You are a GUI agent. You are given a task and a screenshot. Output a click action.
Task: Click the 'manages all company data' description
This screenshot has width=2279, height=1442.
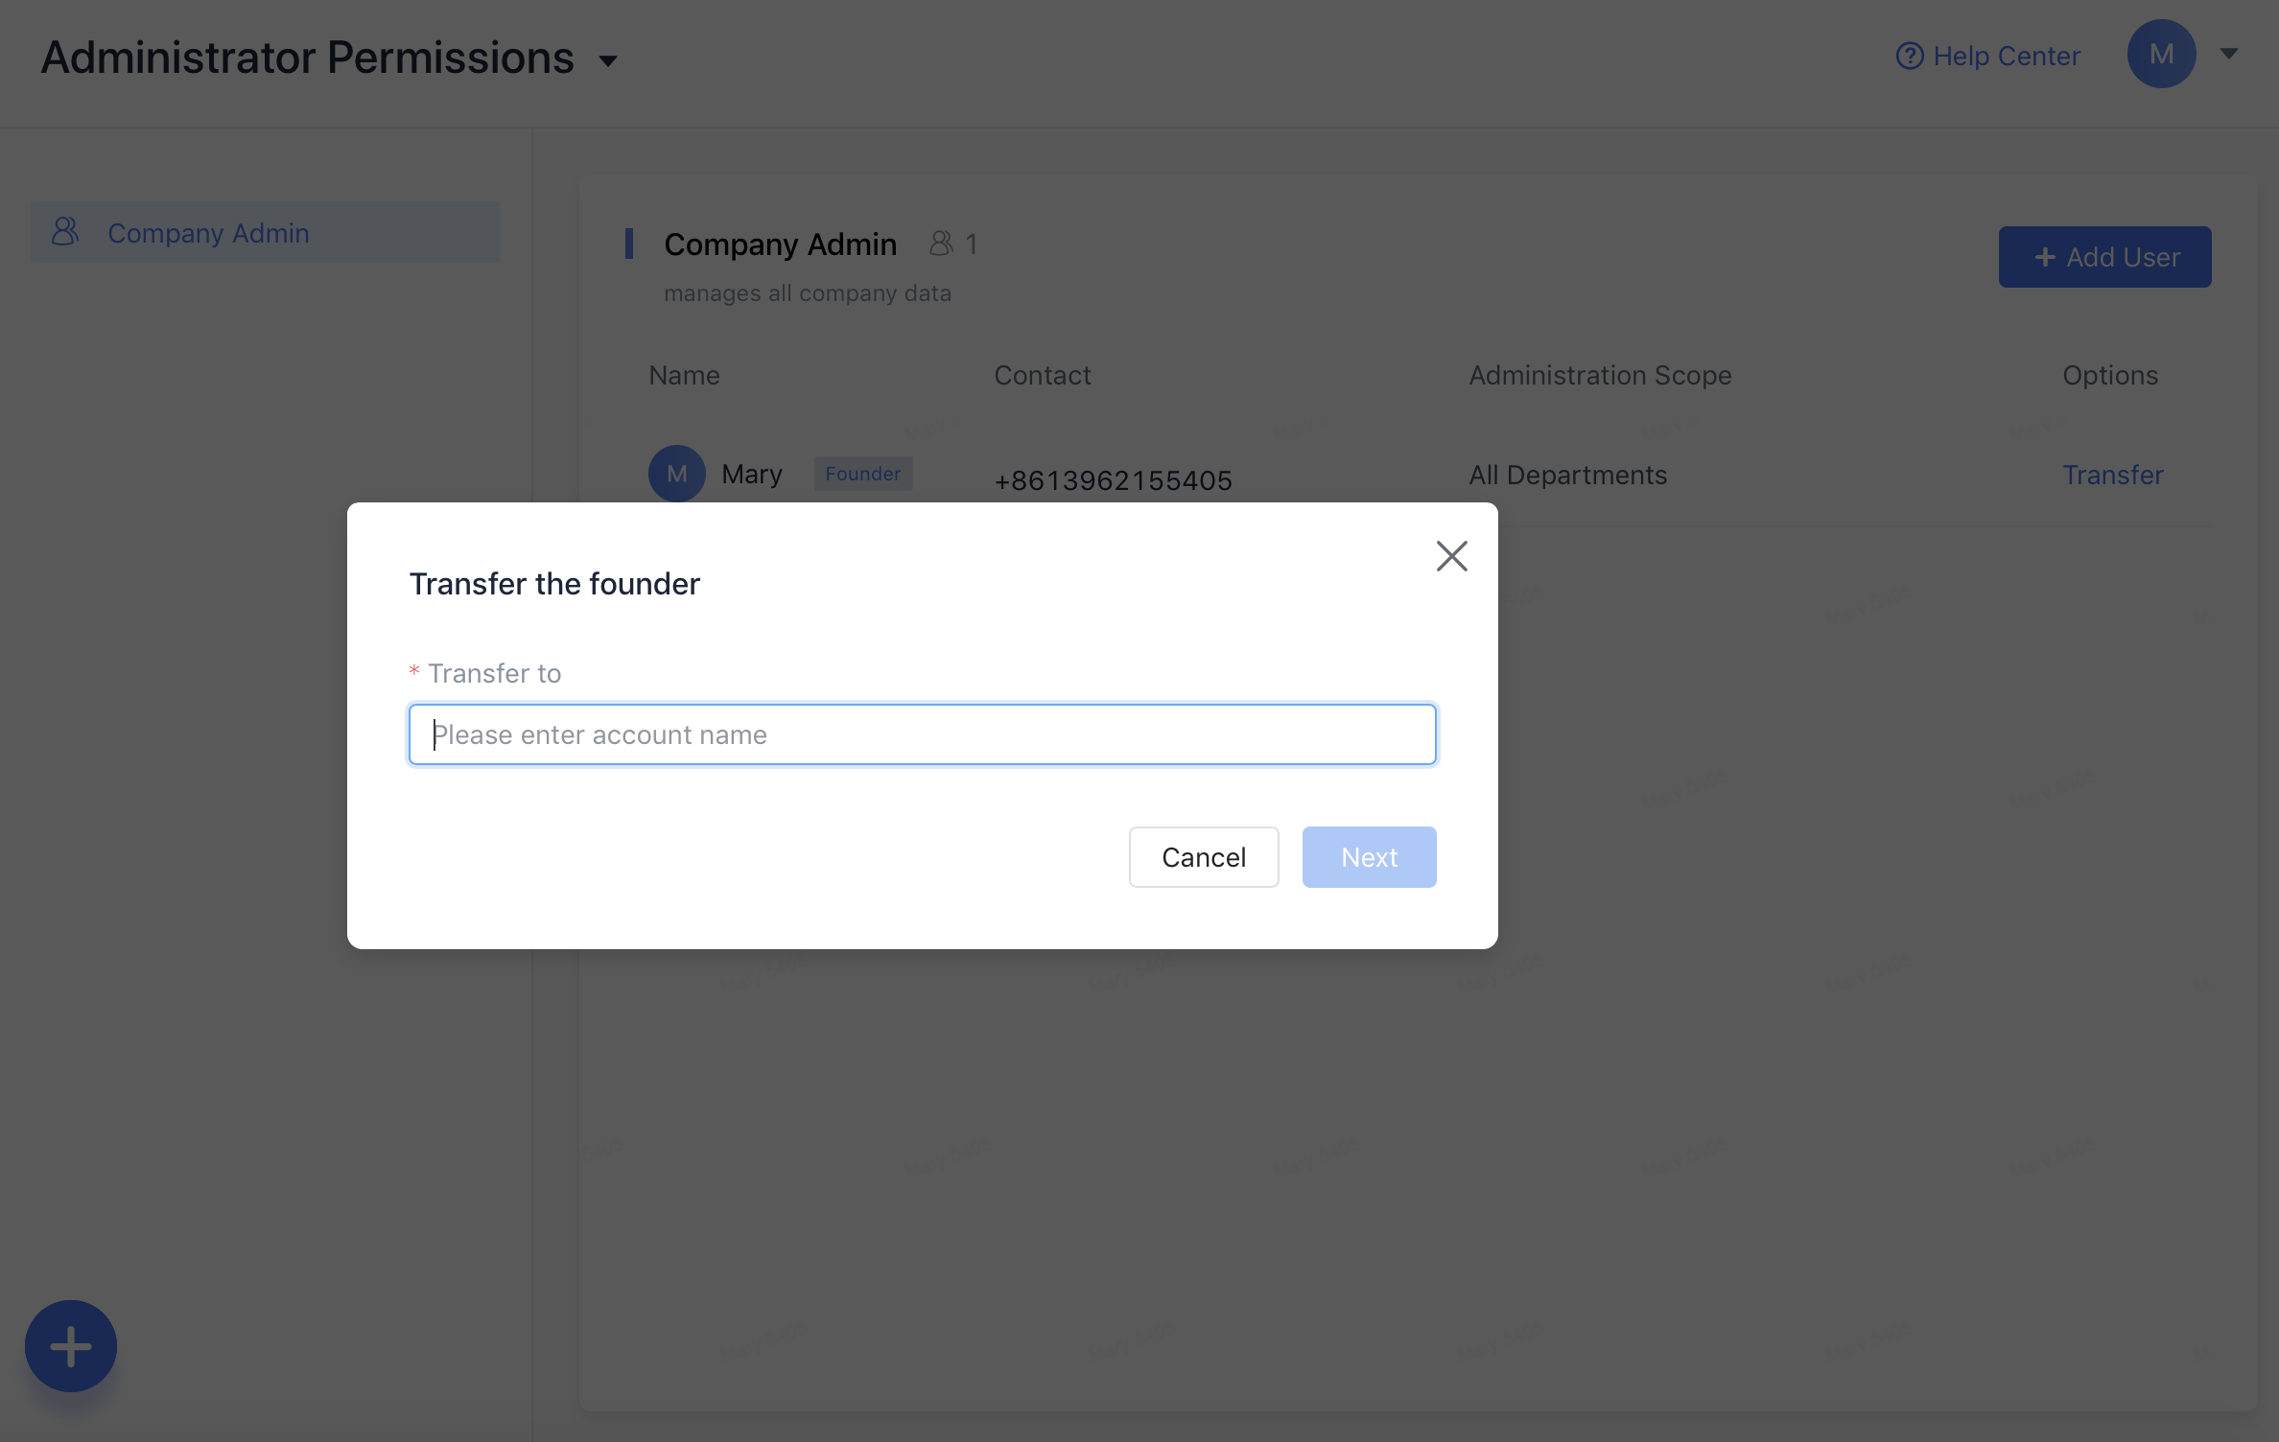click(x=807, y=293)
